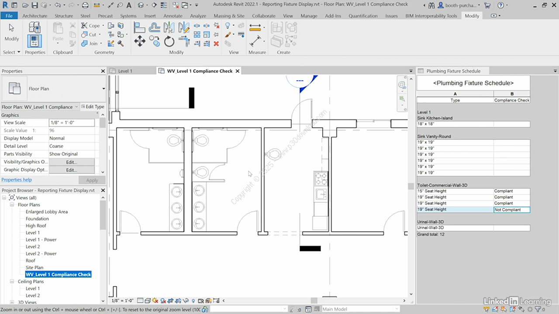The image size is (559, 314).
Task: Click Print in the Quick Access Toolbar
Action: (x=85, y=5)
